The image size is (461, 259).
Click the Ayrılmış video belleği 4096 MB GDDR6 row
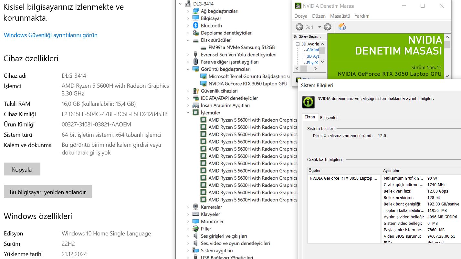(422, 217)
